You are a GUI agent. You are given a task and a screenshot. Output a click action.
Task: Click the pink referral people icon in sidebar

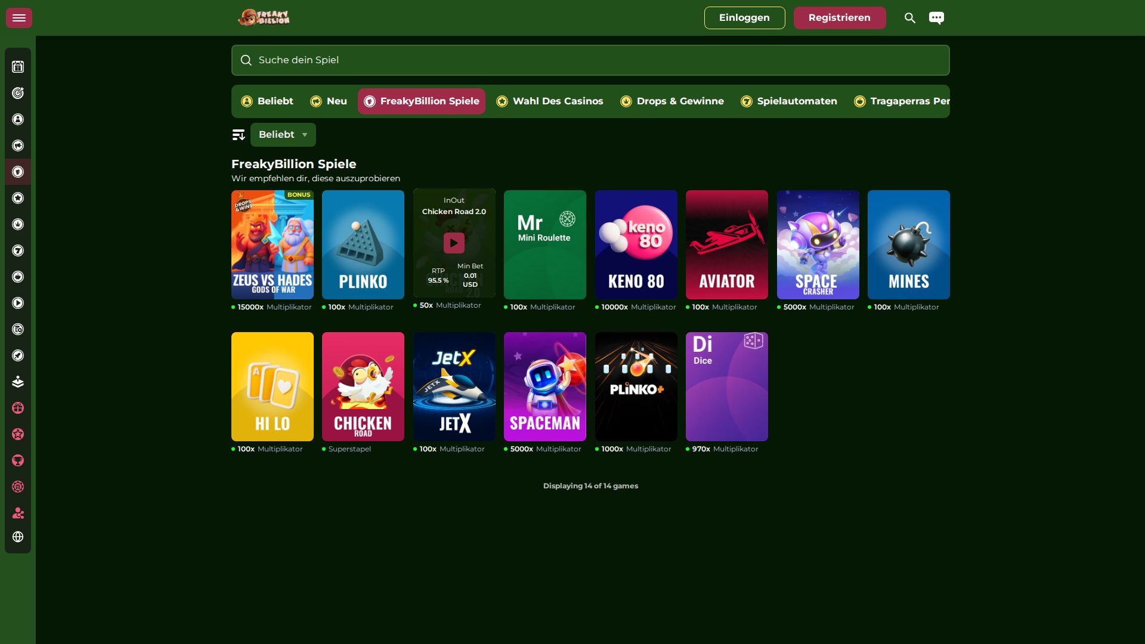pos(18,513)
